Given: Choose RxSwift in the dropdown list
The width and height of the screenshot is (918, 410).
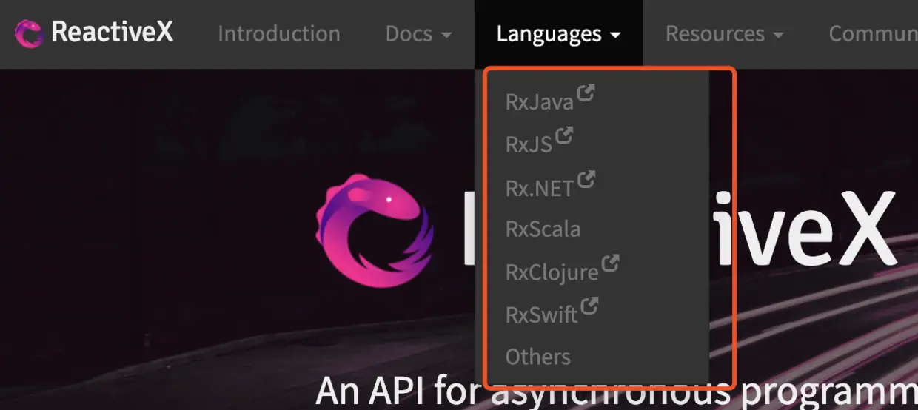Looking at the screenshot, I should pos(541,315).
